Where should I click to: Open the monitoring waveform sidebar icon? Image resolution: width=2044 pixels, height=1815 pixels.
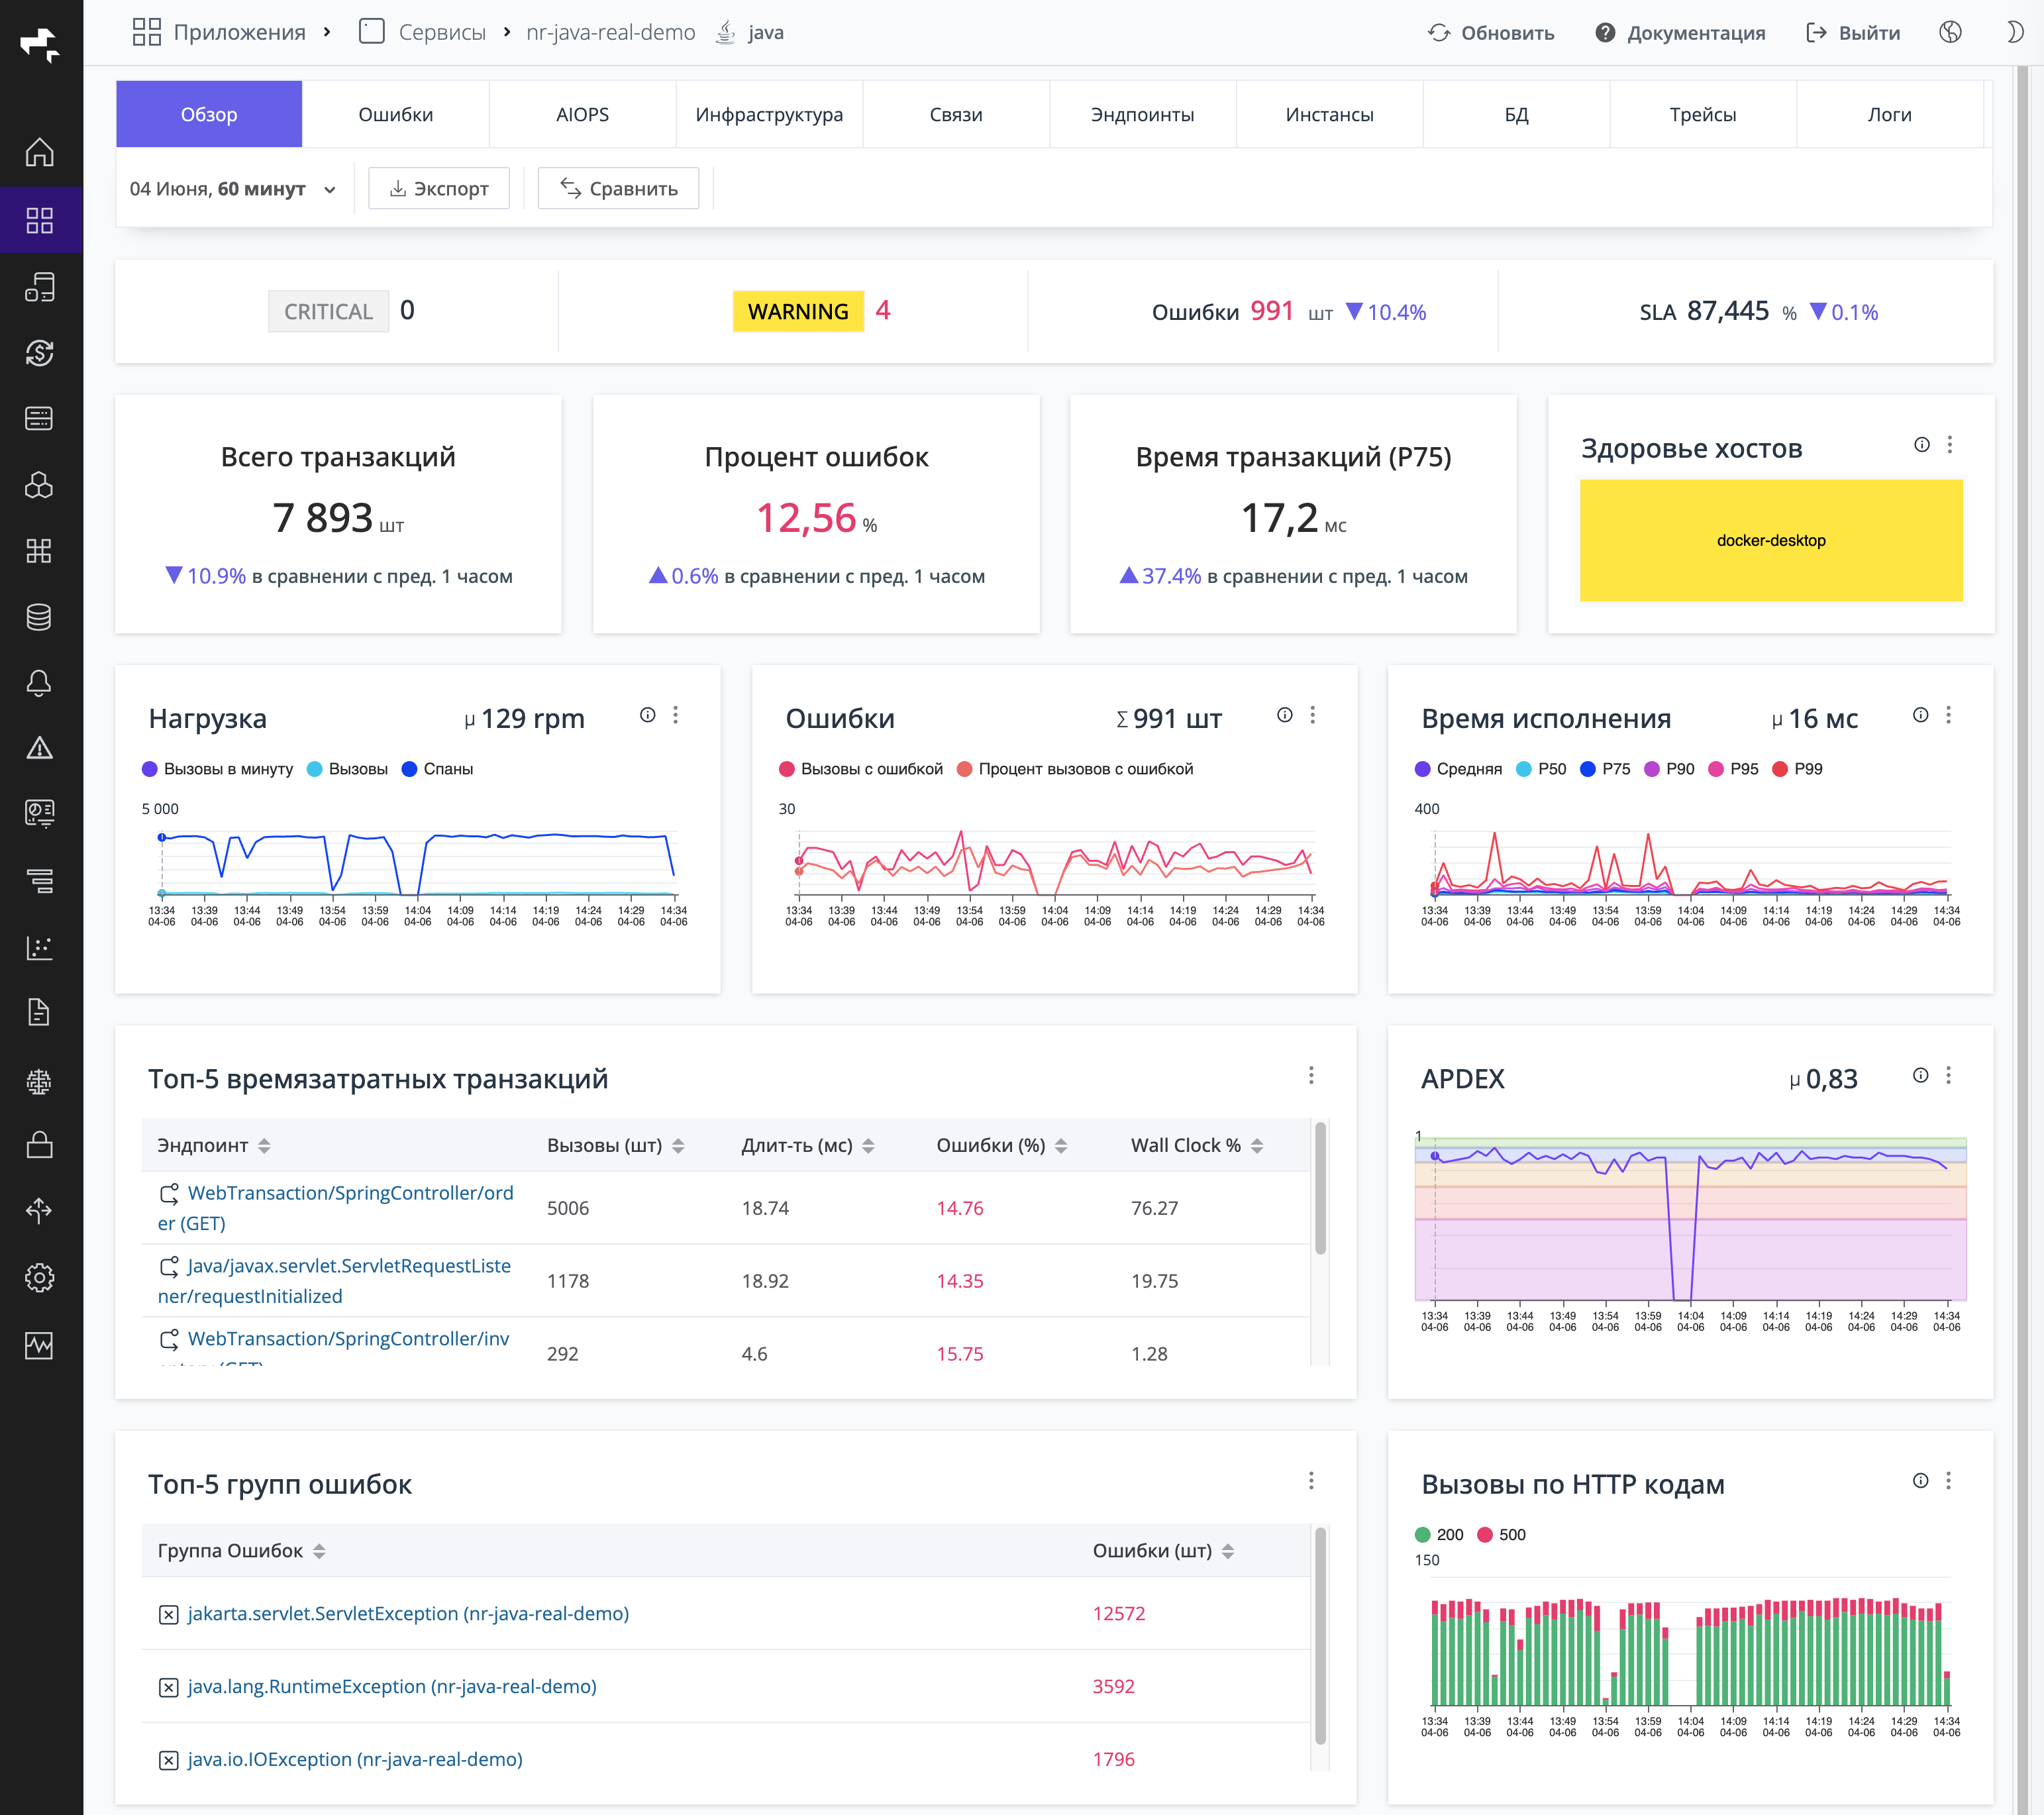pyautogui.click(x=39, y=1345)
